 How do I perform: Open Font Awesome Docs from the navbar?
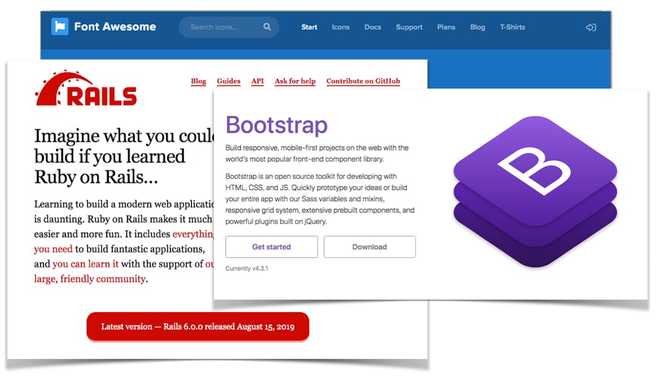click(372, 26)
